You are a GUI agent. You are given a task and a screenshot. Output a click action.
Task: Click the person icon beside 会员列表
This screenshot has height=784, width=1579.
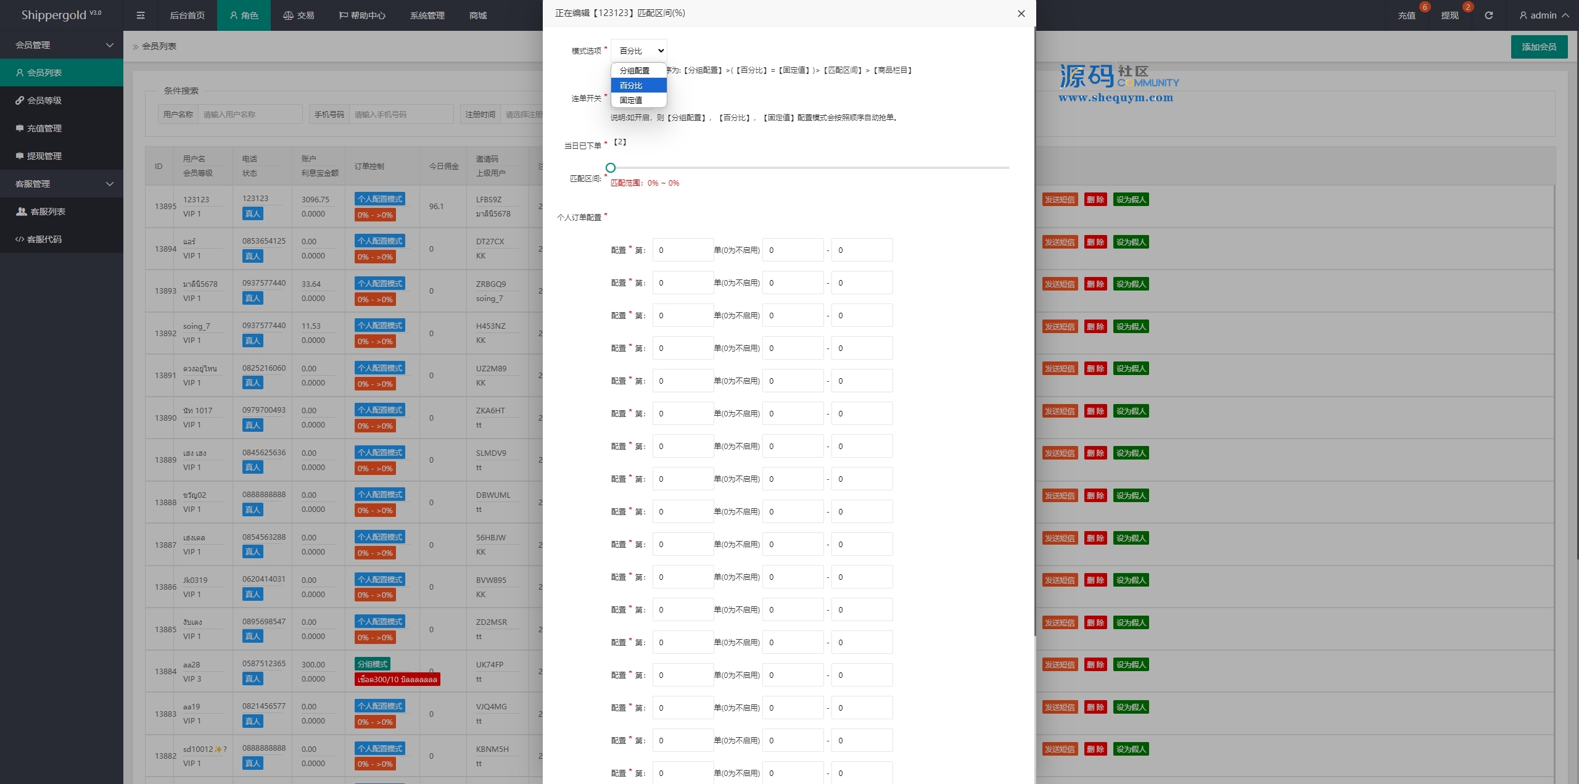pyautogui.click(x=20, y=73)
